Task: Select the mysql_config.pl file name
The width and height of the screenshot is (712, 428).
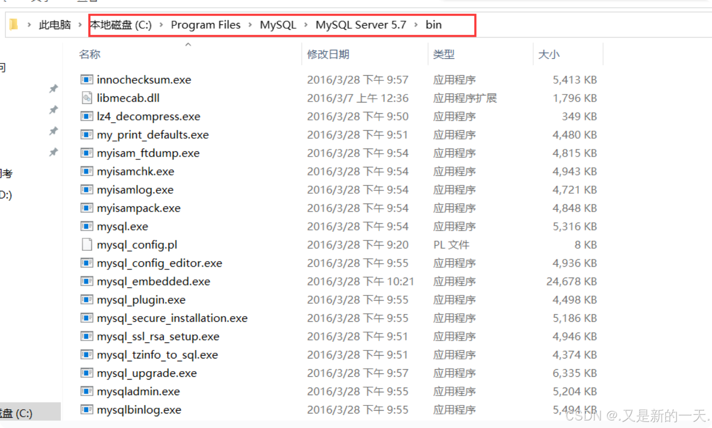Action: (x=137, y=244)
